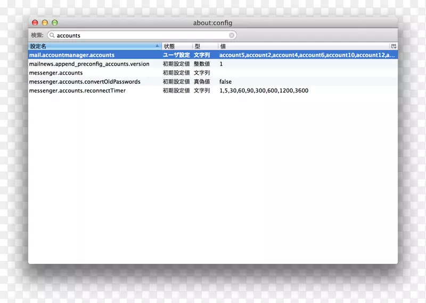Select messenger.accounts.reconnectTimer preference
The height and width of the screenshot is (303, 426).
point(77,91)
